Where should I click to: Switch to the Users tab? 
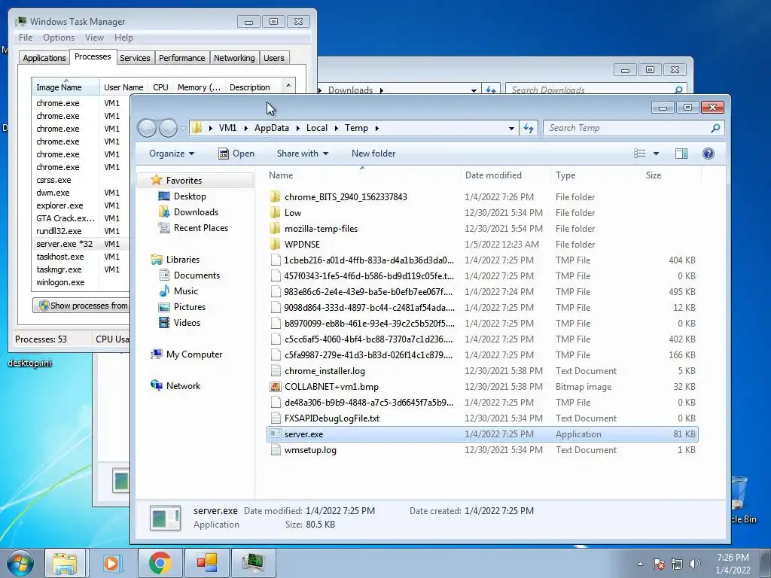274,58
